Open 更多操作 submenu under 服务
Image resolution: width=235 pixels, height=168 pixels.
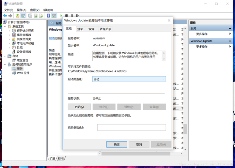[202, 34]
